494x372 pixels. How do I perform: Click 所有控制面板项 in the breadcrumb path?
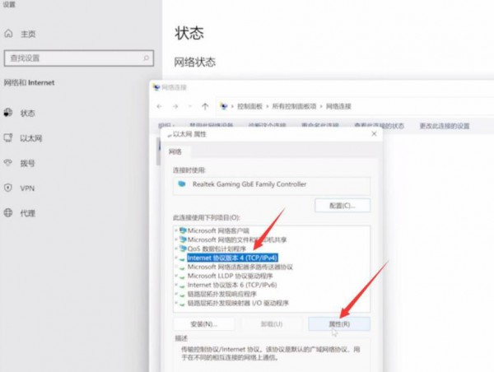[294, 106]
